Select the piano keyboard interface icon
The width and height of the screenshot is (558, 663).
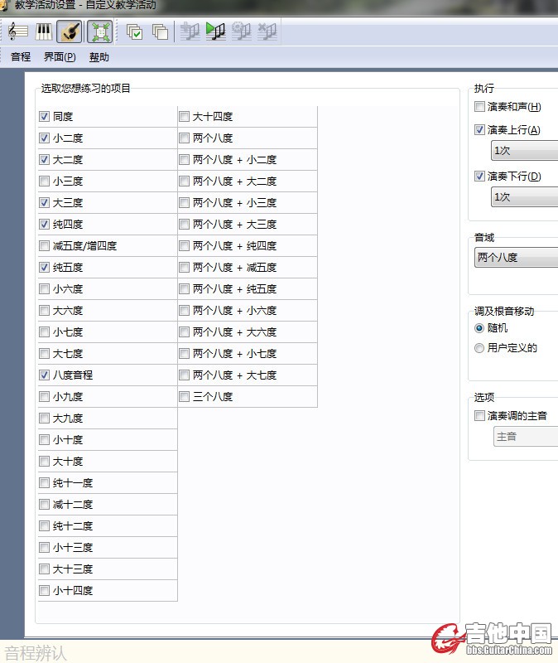point(44,31)
